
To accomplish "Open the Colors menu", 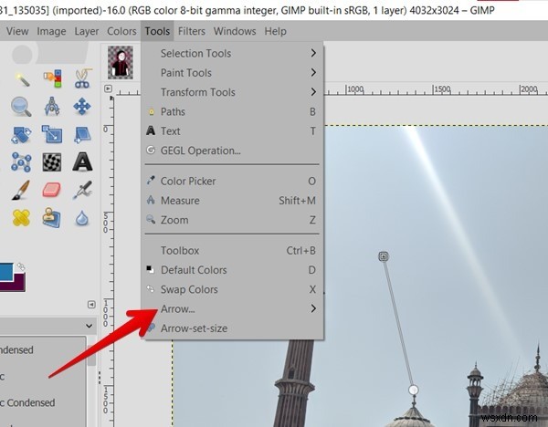I will click(121, 31).
